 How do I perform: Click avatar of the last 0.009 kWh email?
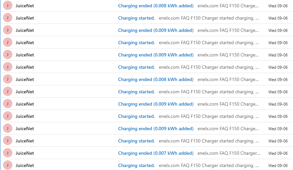tap(8, 128)
